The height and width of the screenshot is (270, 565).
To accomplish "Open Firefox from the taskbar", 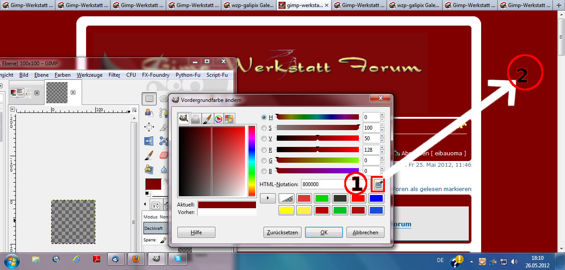I will (136, 259).
